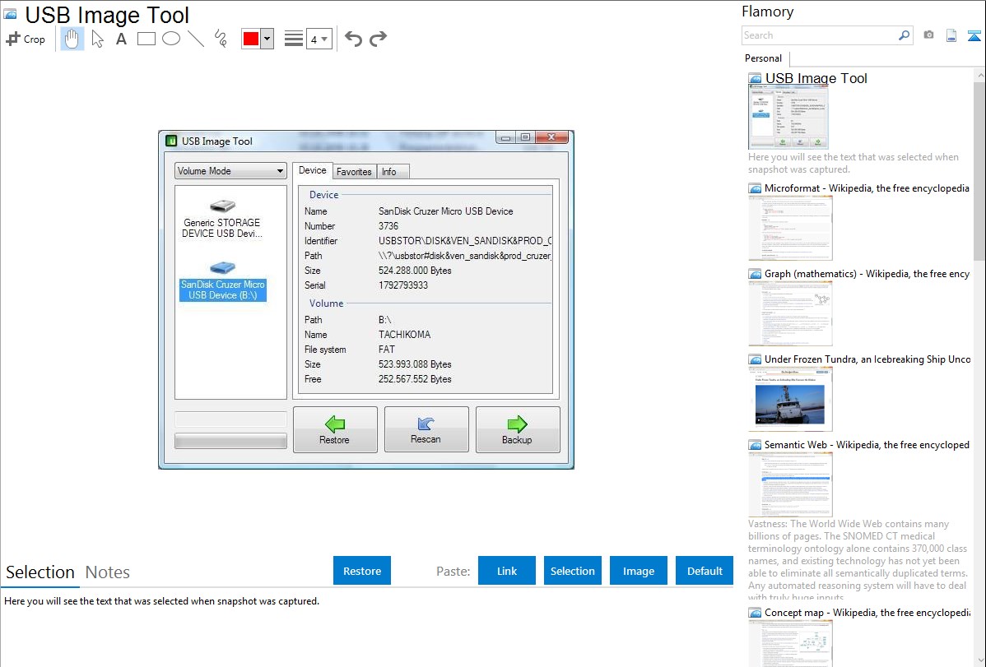Click the Paste Link button

pyautogui.click(x=507, y=571)
